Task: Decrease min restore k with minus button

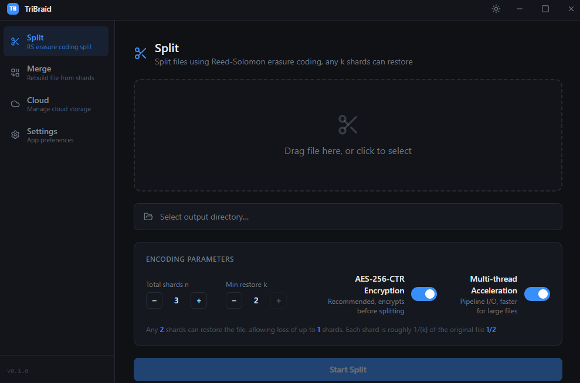Action: [x=234, y=300]
